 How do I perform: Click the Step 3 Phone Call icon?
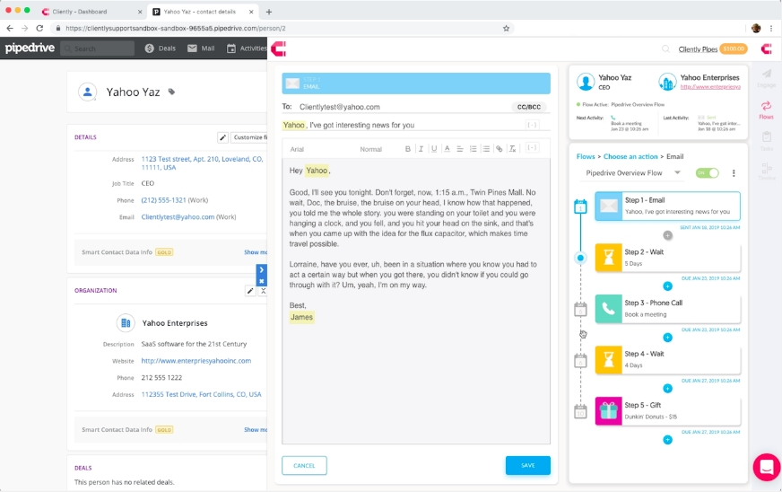click(x=608, y=309)
